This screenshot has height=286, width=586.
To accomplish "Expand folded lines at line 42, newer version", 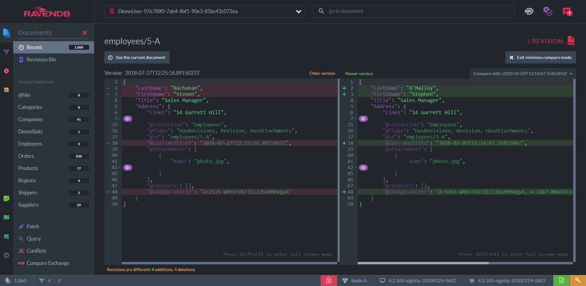I will point(363,168).
